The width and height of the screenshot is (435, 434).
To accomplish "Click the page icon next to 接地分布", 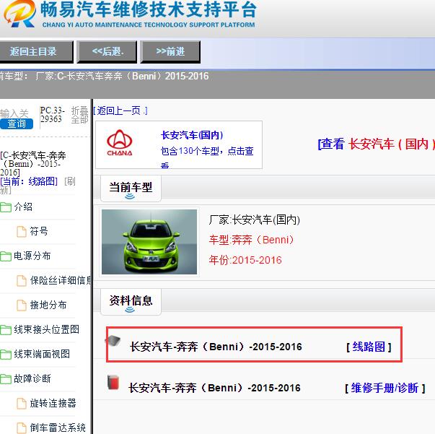I will pos(22,305).
